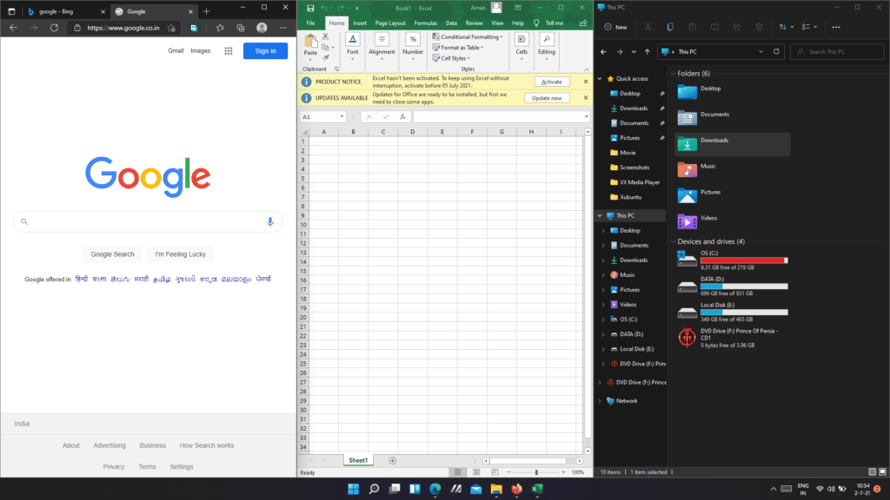
Task: Click the Delete trash icon in File Explorer
Action: pyautogui.click(x=759, y=27)
